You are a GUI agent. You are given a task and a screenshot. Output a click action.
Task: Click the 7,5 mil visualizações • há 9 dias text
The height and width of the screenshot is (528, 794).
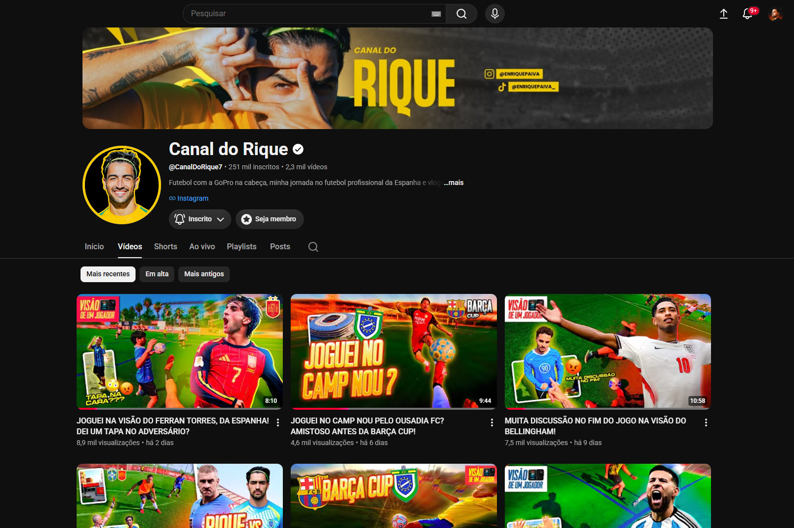pyautogui.click(x=553, y=443)
